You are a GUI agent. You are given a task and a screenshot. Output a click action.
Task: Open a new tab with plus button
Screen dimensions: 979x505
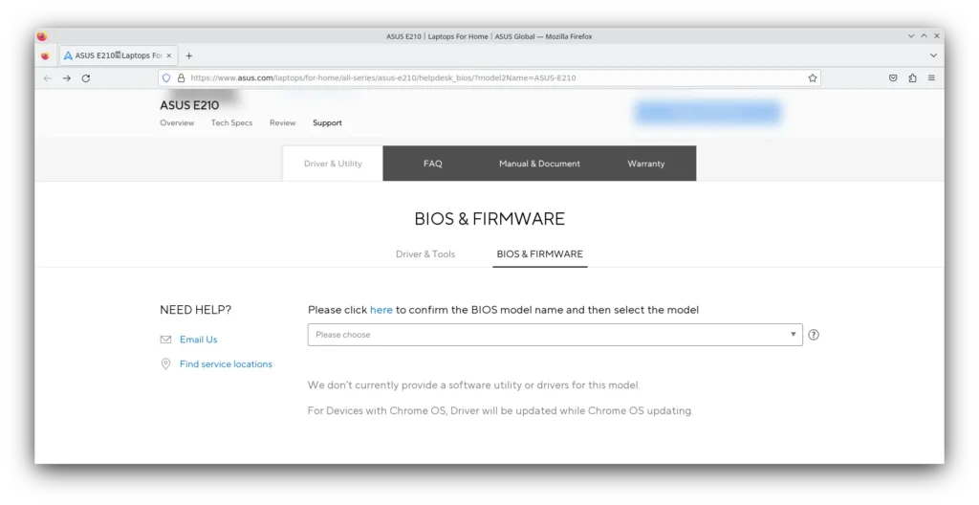tap(188, 55)
